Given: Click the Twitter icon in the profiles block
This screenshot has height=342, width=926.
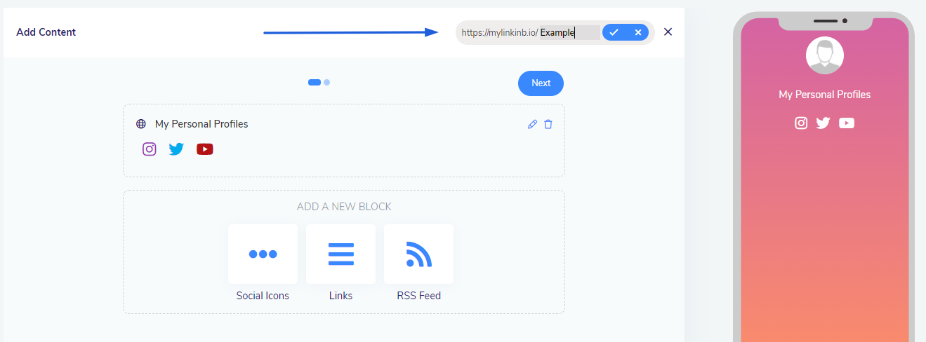Looking at the screenshot, I should [x=176, y=149].
